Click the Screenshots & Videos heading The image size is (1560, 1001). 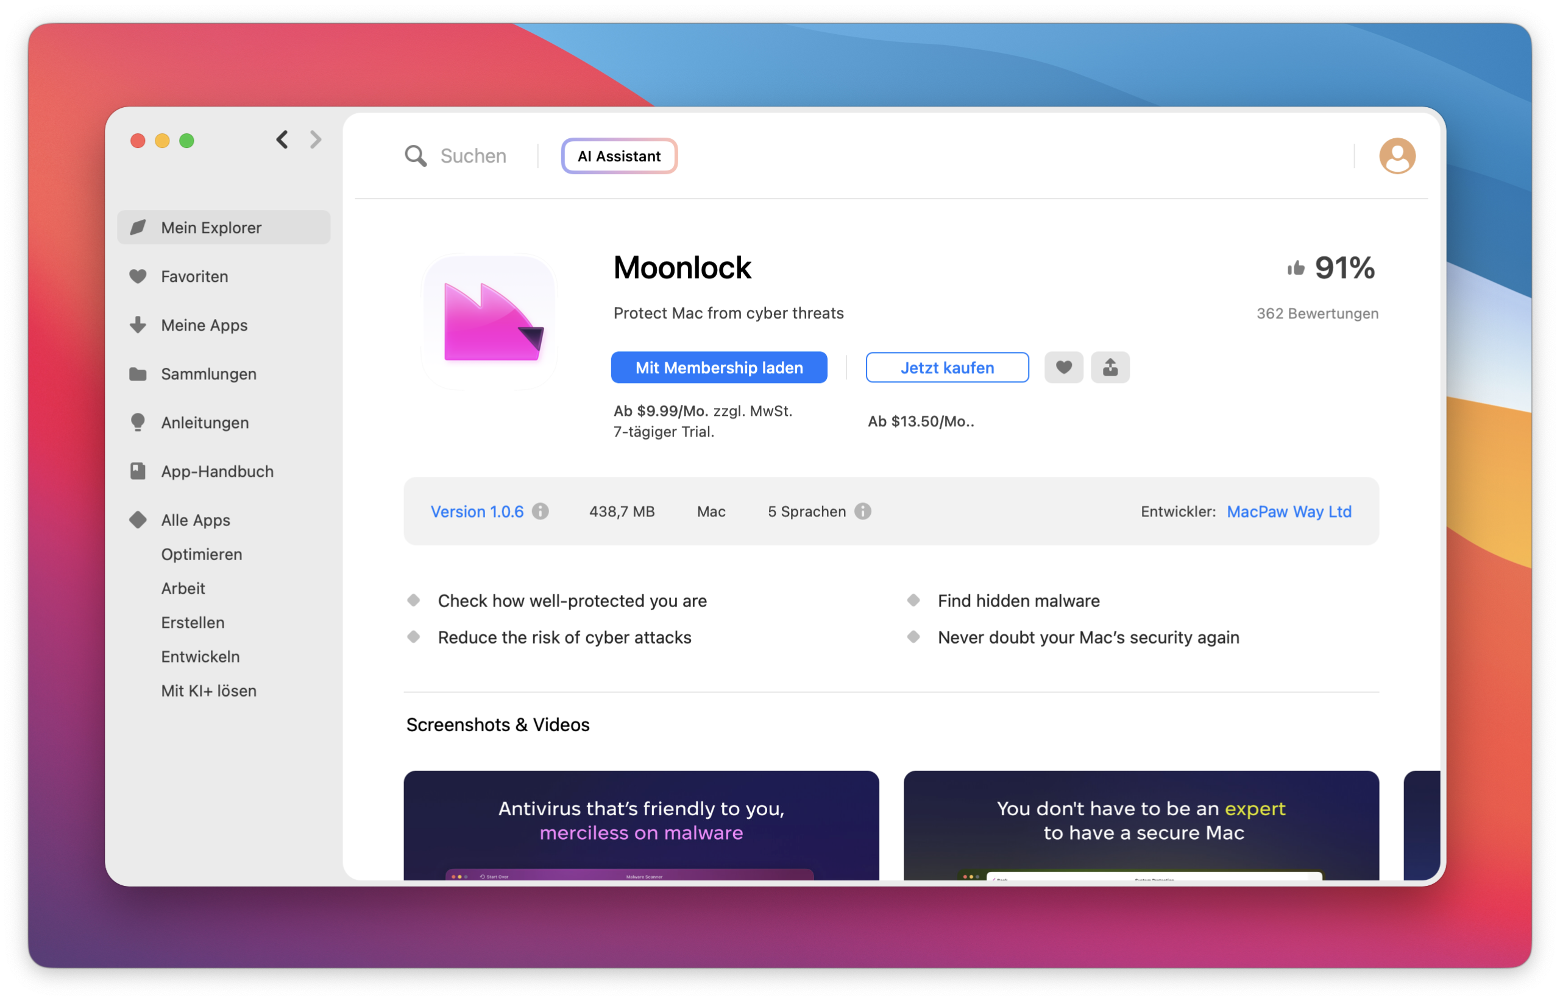(x=498, y=725)
